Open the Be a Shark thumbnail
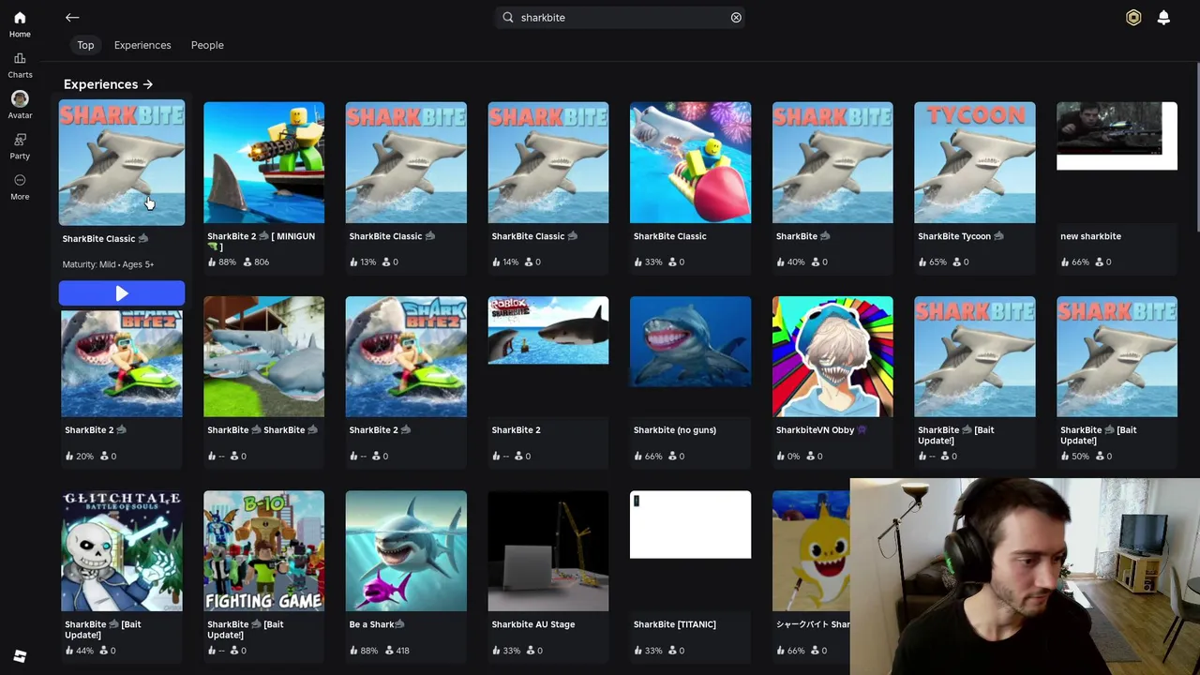Image resolution: width=1200 pixels, height=675 pixels. (x=406, y=550)
